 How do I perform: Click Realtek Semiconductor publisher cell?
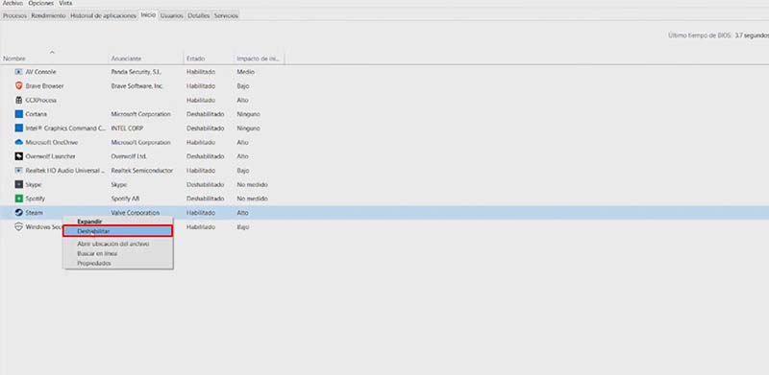point(142,171)
